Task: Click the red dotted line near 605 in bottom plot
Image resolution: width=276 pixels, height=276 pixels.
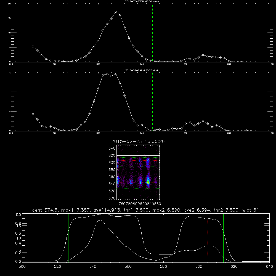Action: pyautogui.click(x=208, y=238)
